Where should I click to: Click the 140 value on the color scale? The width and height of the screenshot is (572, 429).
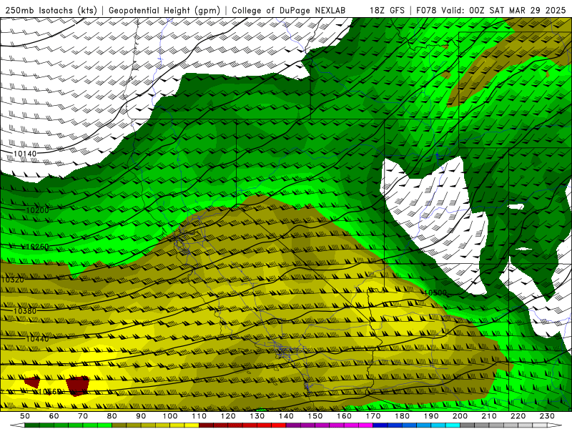pyautogui.click(x=286, y=416)
